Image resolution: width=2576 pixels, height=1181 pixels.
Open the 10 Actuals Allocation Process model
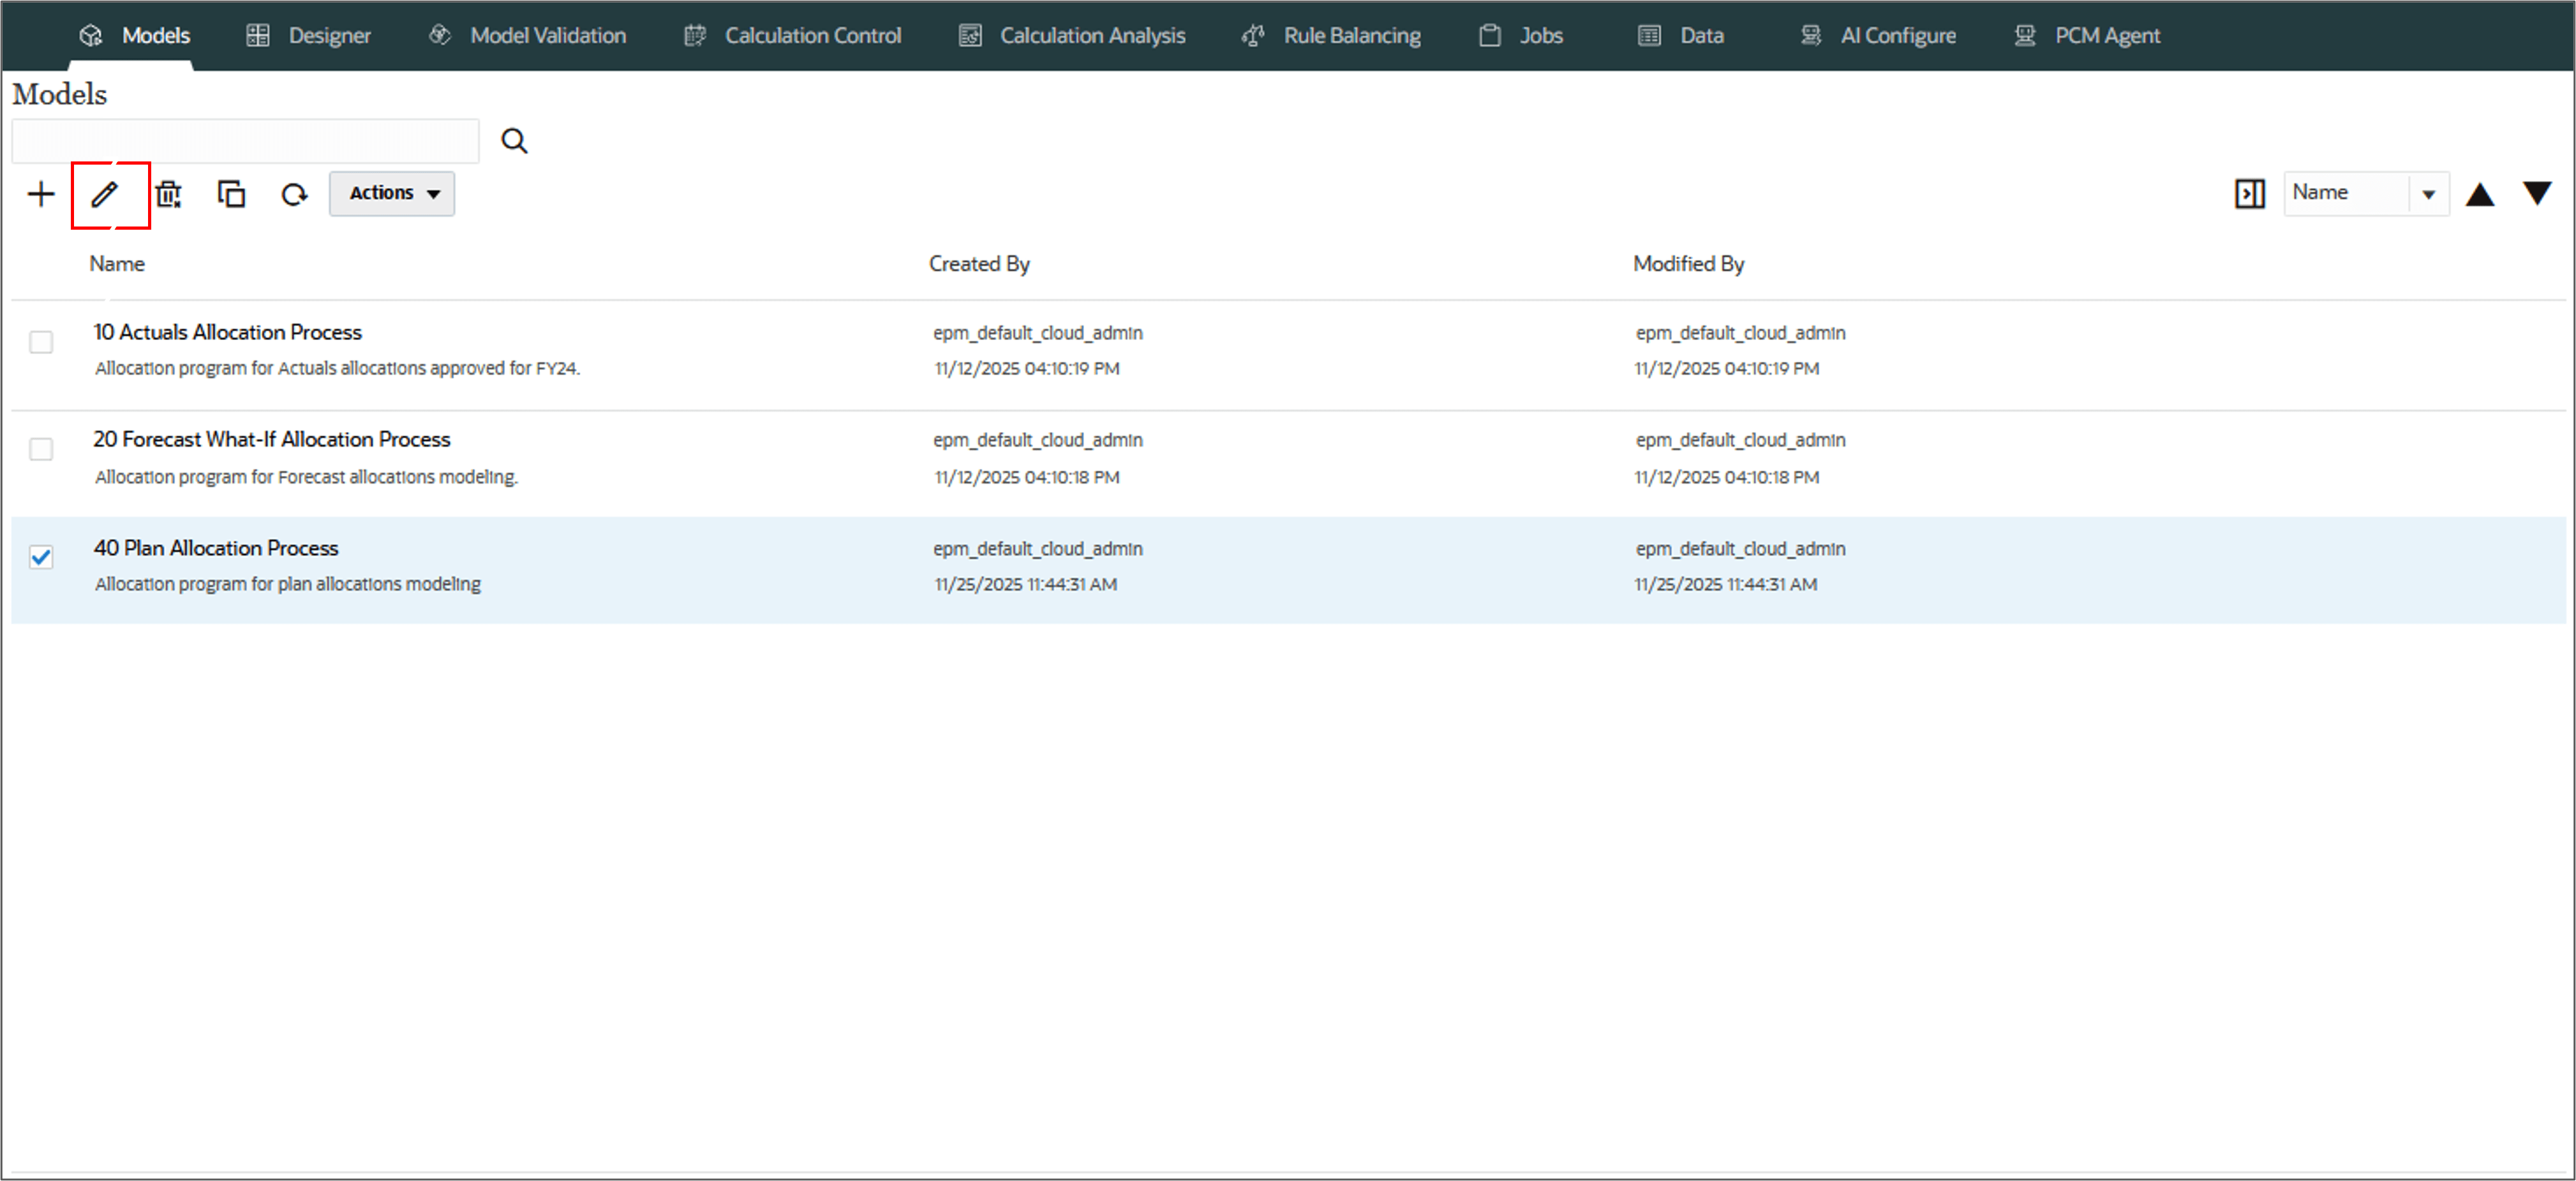[x=228, y=332]
